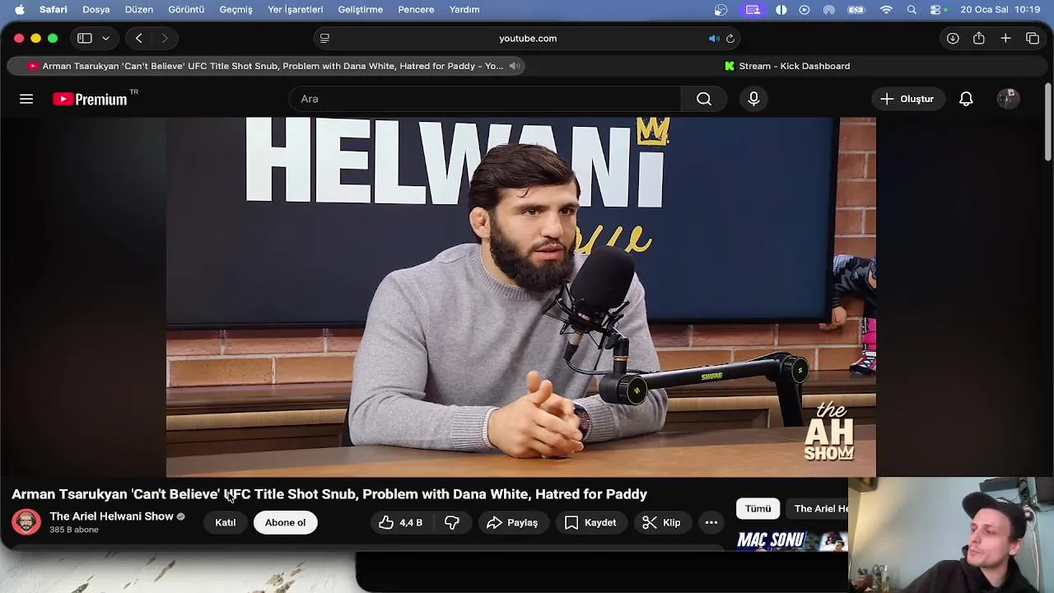
Task: Toggle the Safari sidebar
Action: coord(84,38)
